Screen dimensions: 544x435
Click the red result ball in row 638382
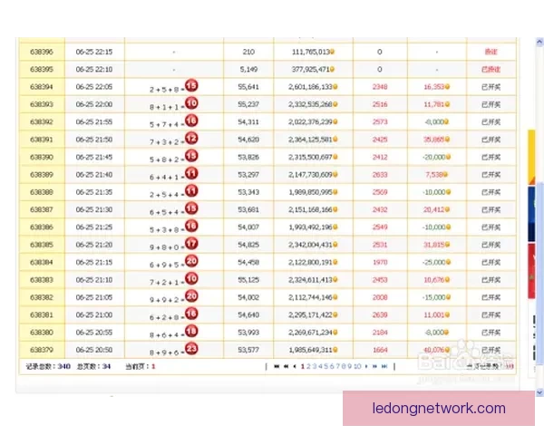point(191,296)
